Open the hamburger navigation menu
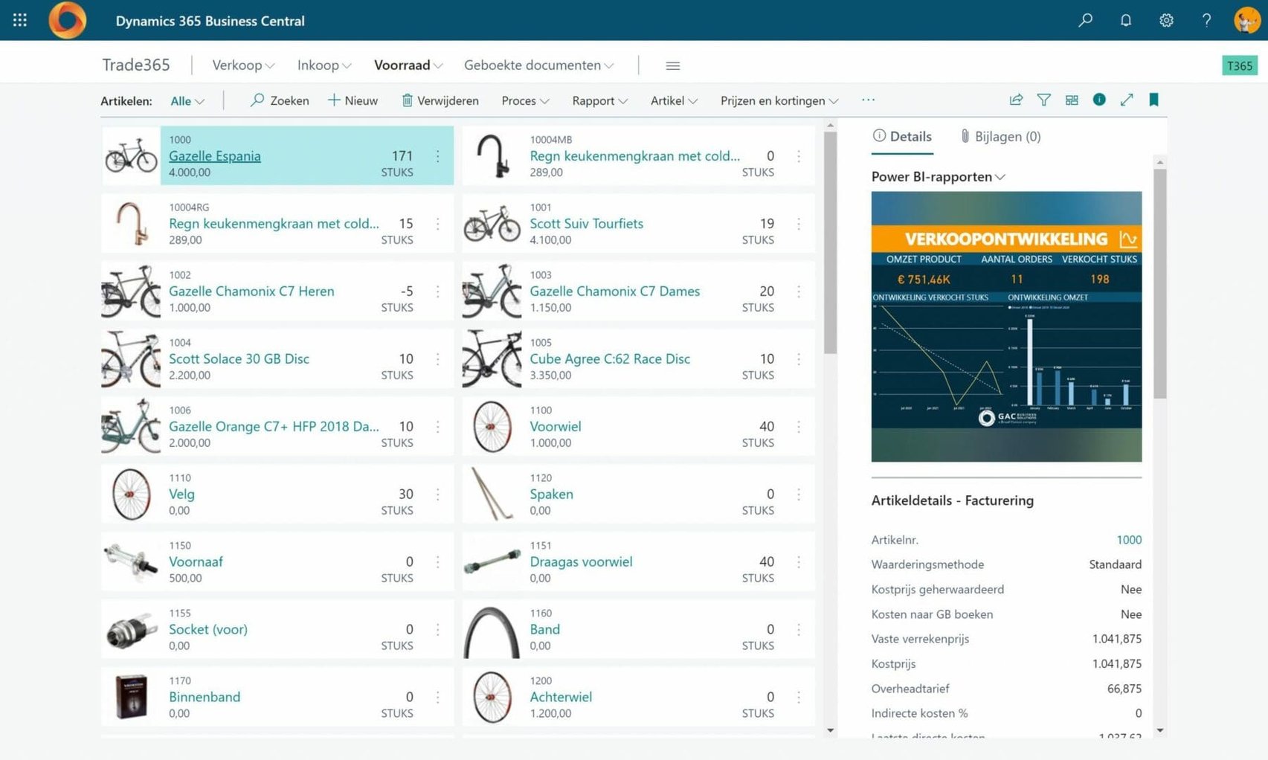Image resolution: width=1268 pixels, height=760 pixels. click(x=673, y=65)
